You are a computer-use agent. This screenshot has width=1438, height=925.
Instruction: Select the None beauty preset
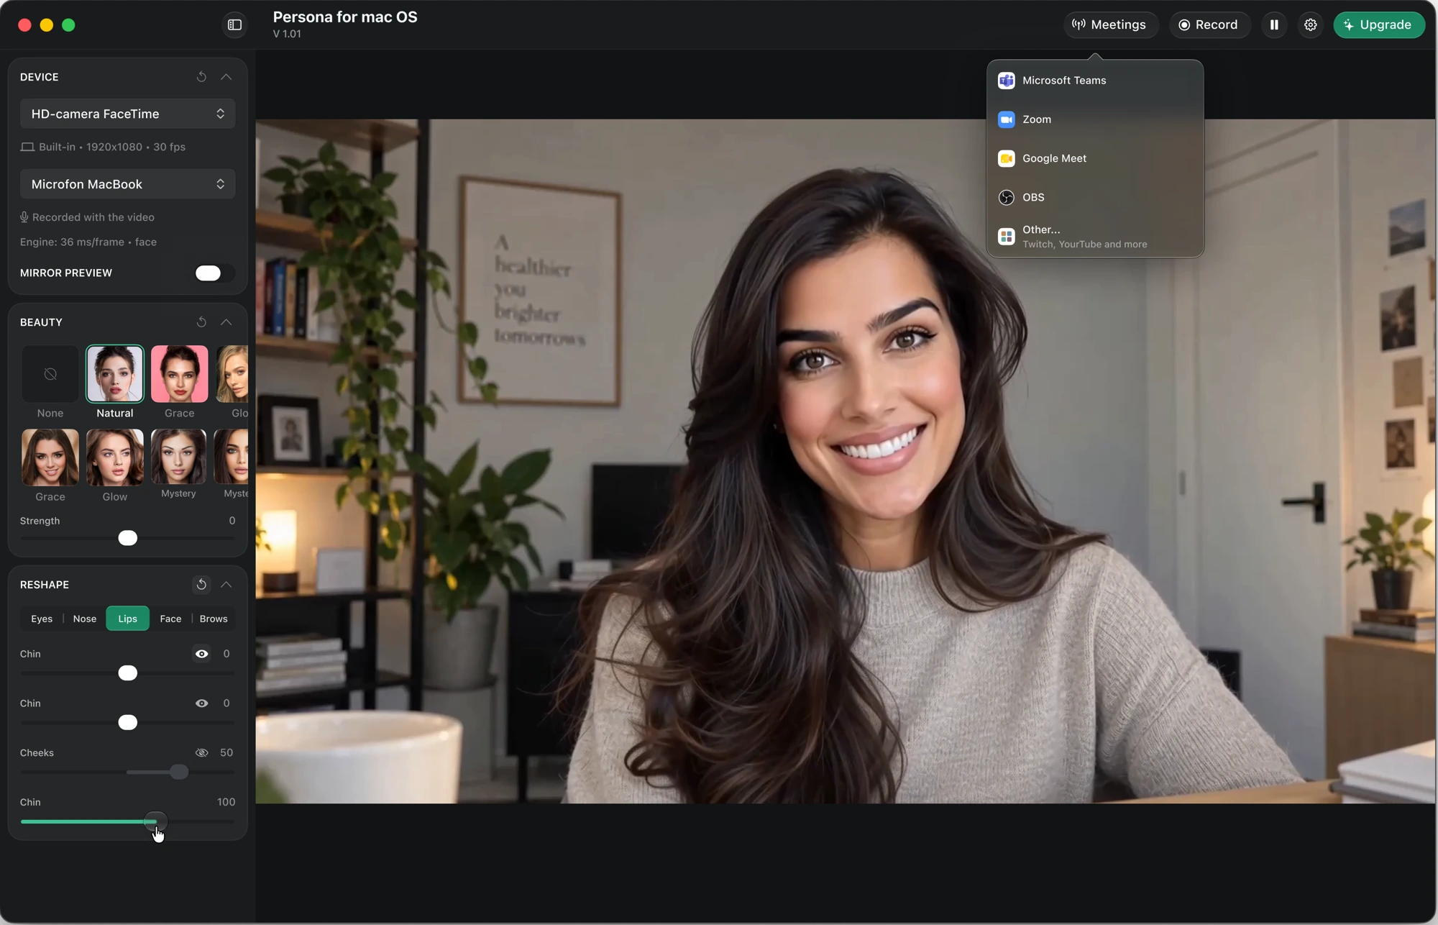tap(50, 374)
